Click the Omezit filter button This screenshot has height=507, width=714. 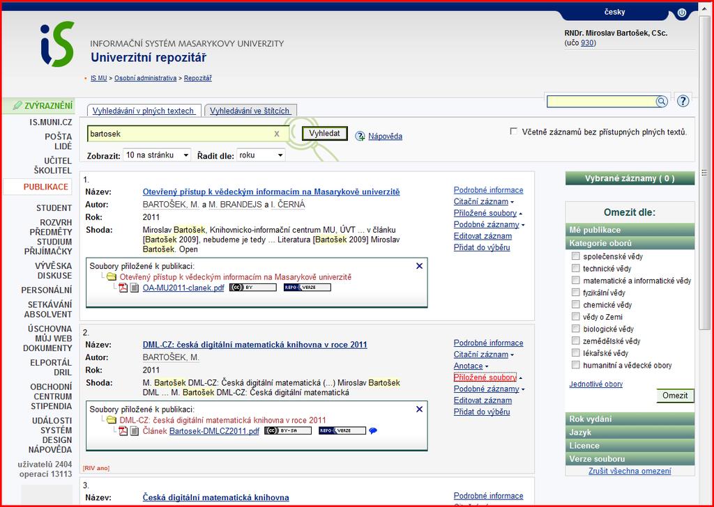pos(675,396)
